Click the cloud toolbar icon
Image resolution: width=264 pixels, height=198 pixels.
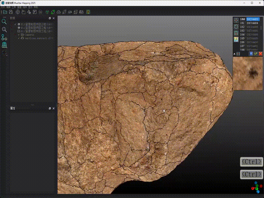59,12
